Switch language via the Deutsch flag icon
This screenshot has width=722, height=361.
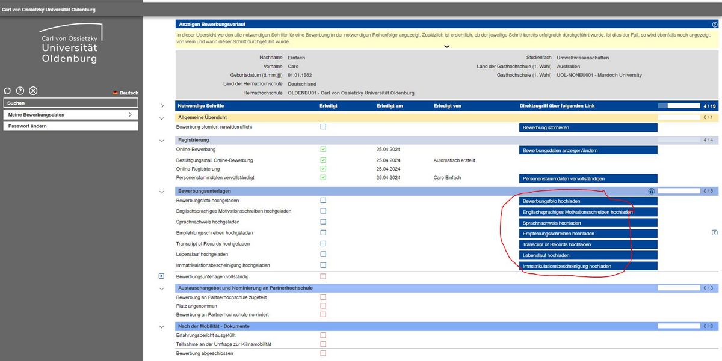click(x=115, y=93)
